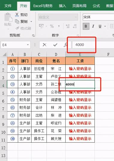Click the cell 会计

tap(39, 108)
